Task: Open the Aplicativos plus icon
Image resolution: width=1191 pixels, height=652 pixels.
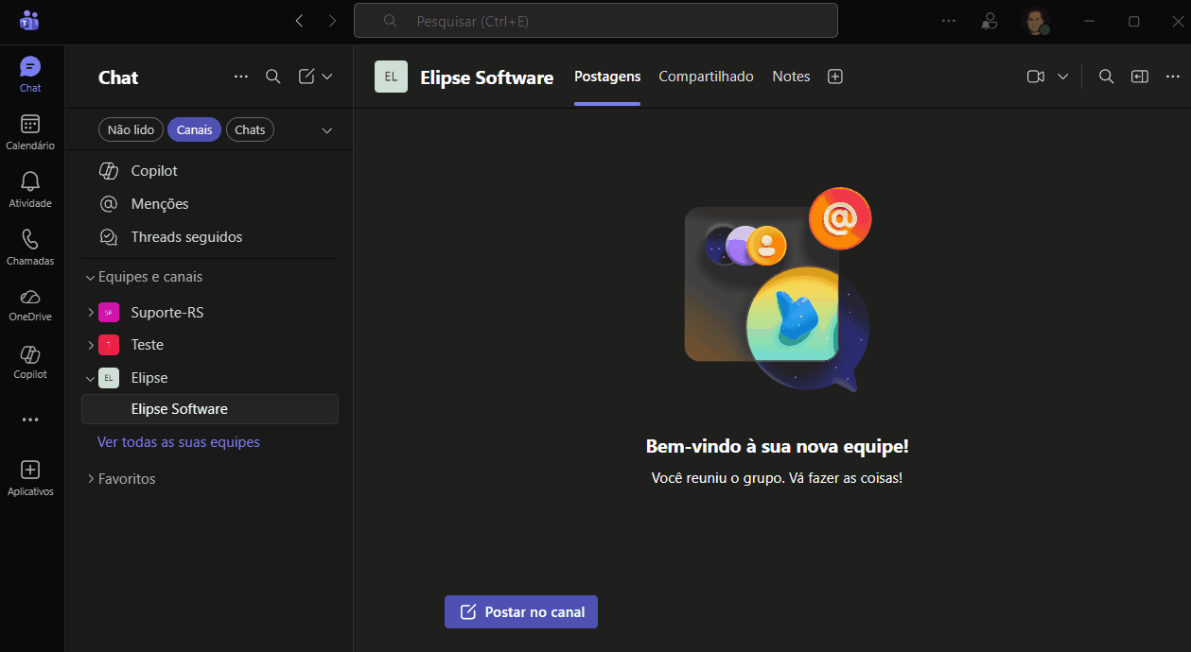Action: pos(30,476)
